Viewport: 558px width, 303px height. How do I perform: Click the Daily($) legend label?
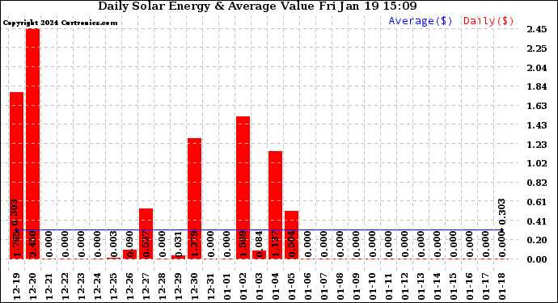[x=488, y=21]
